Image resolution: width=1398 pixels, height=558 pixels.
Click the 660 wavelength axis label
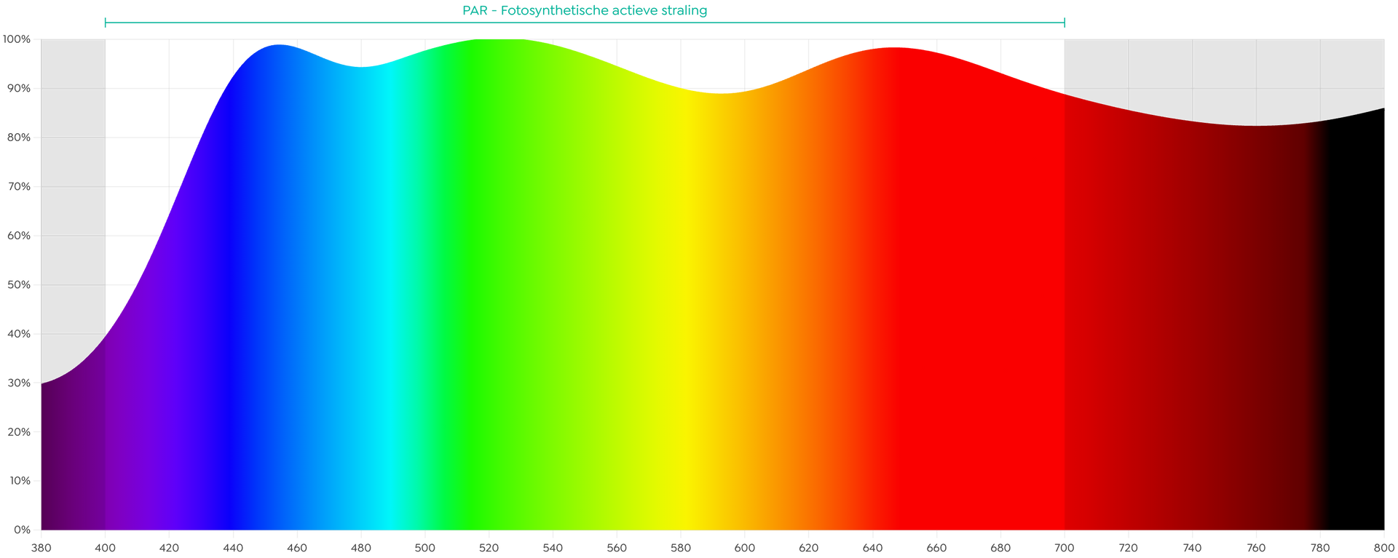[936, 547]
